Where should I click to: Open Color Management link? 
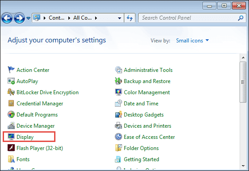click(147, 92)
